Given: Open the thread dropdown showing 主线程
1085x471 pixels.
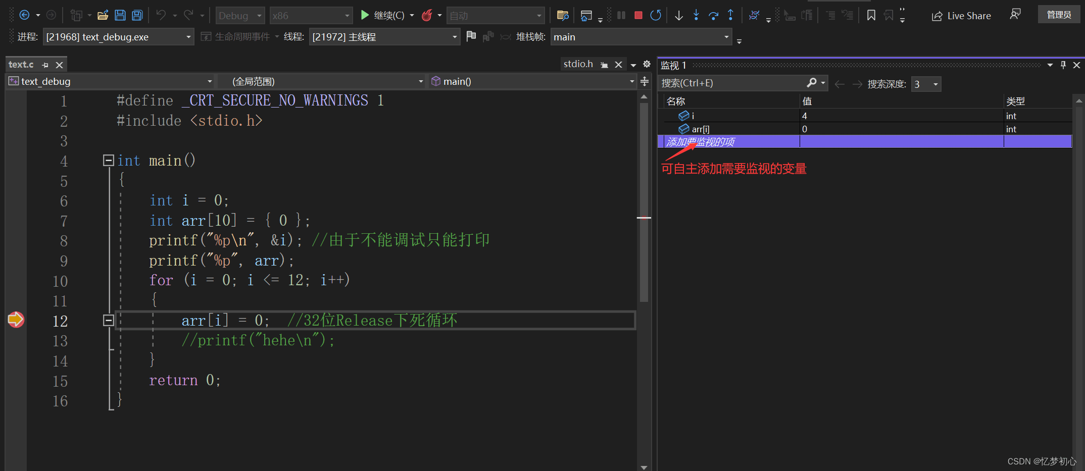Looking at the screenshot, I should pos(384,37).
